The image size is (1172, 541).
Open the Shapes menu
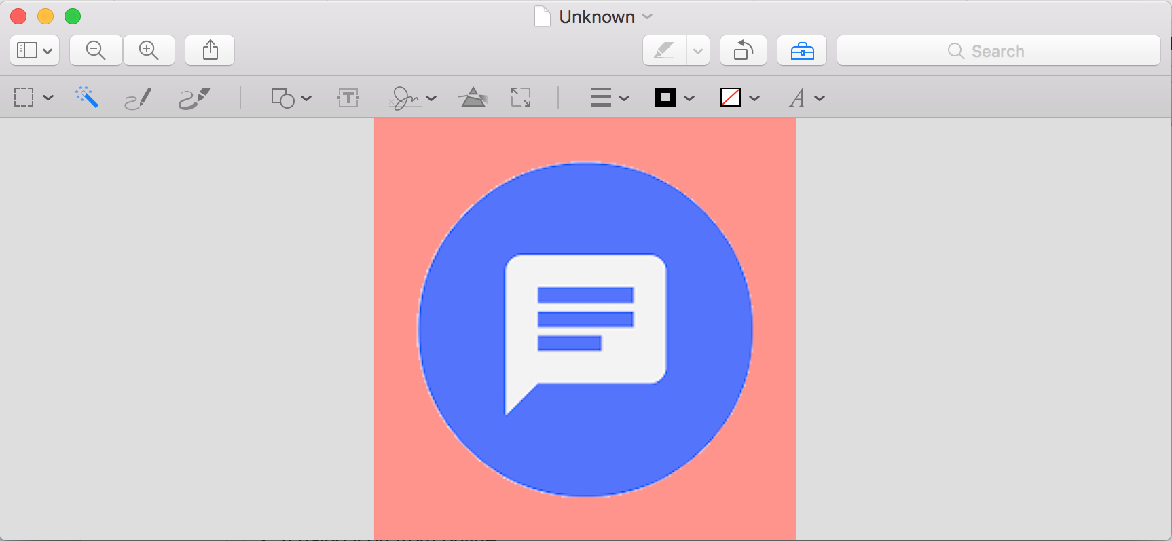click(291, 98)
